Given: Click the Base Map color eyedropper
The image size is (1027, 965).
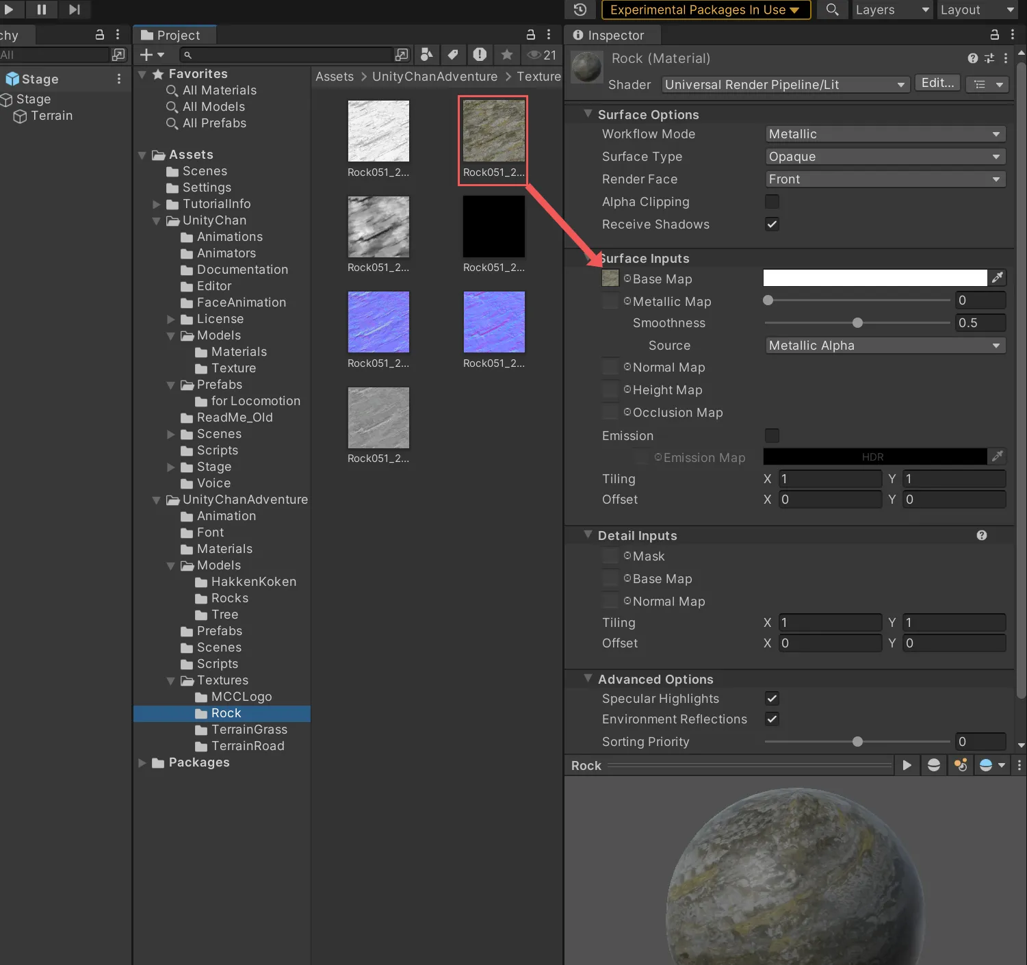Looking at the screenshot, I should pyautogui.click(x=998, y=278).
